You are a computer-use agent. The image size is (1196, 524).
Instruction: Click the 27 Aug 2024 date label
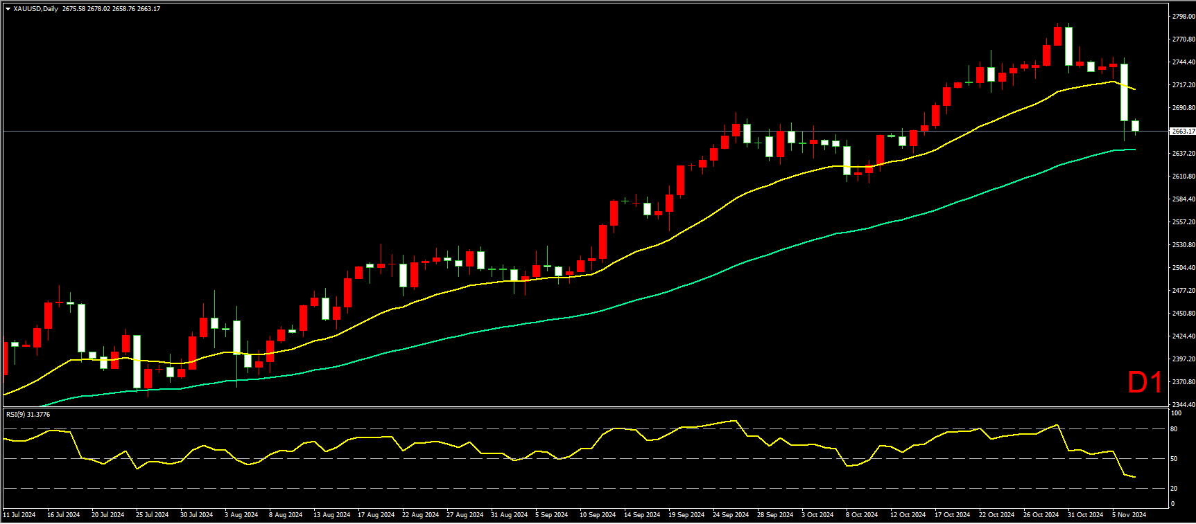(x=465, y=515)
